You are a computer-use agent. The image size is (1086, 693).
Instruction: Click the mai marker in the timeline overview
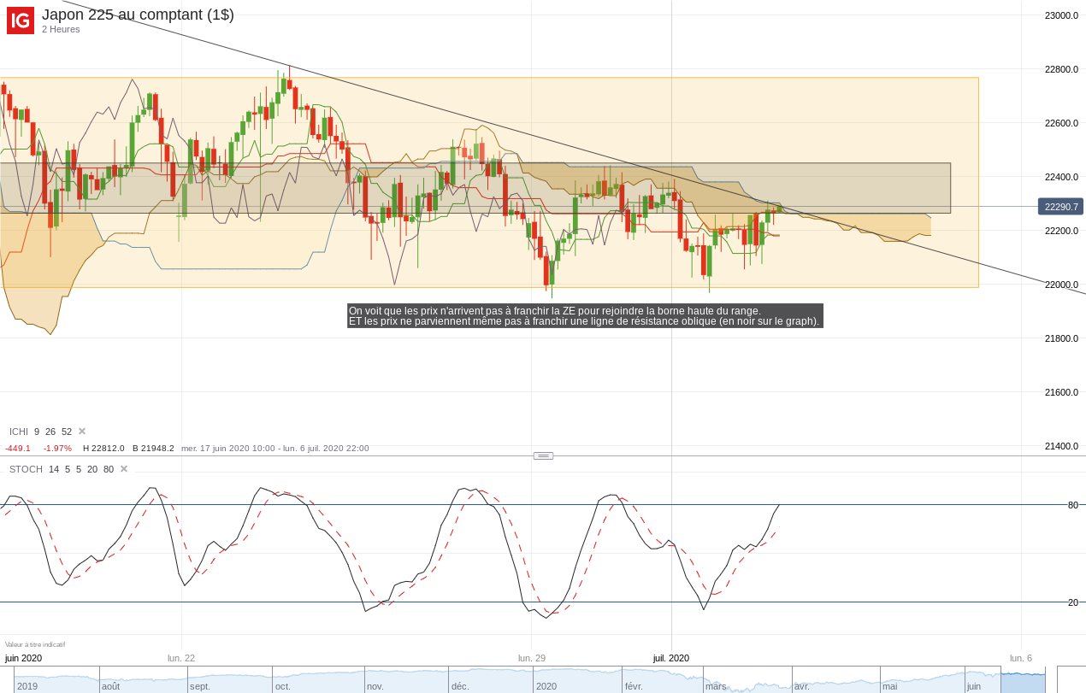[x=890, y=686]
